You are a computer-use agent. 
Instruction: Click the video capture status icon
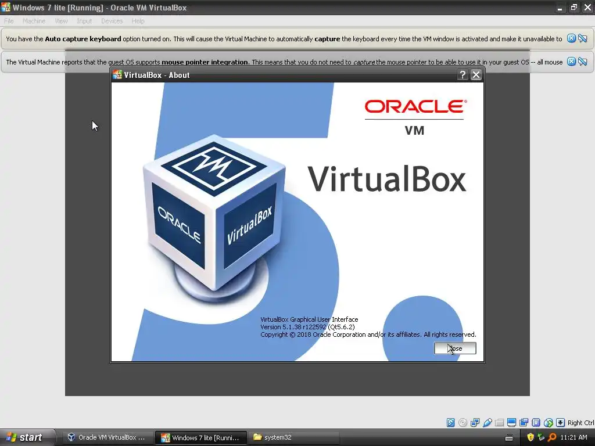(x=524, y=423)
